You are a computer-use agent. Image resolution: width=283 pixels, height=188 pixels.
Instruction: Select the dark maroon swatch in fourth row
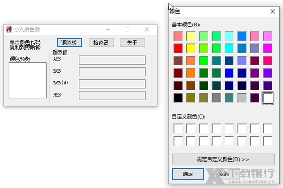(x=178, y=73)
